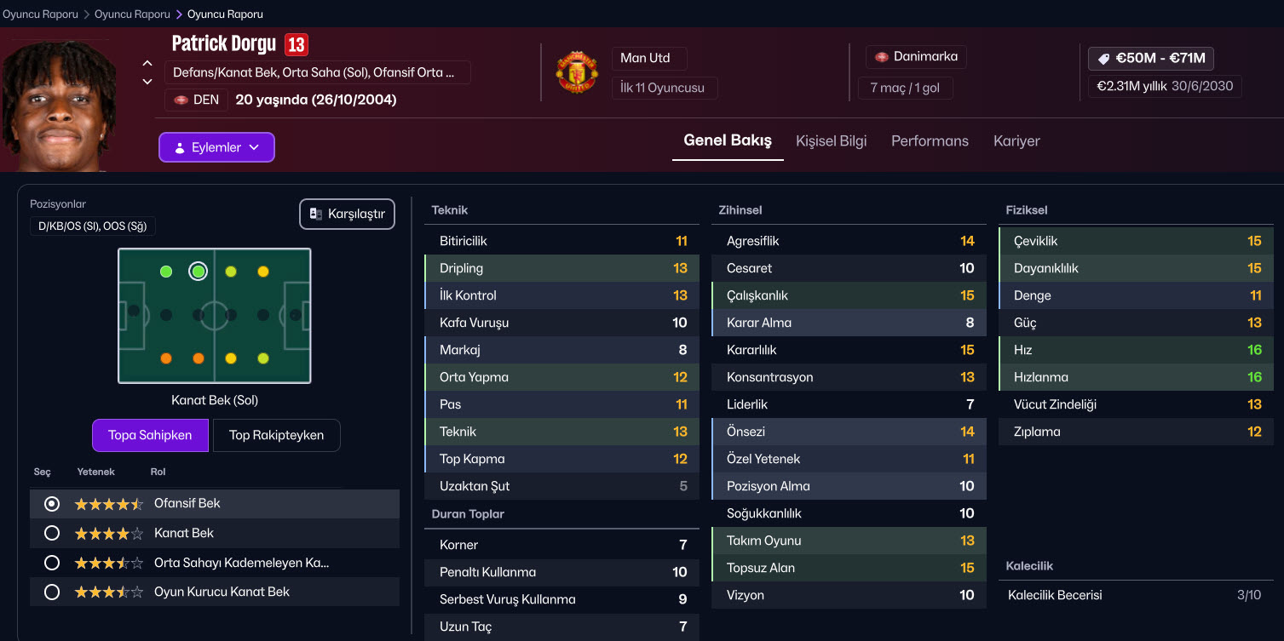This screenshot has height=641, width=1284.
Task: Click the down chevron beside the player name
Action: [147, 82]
